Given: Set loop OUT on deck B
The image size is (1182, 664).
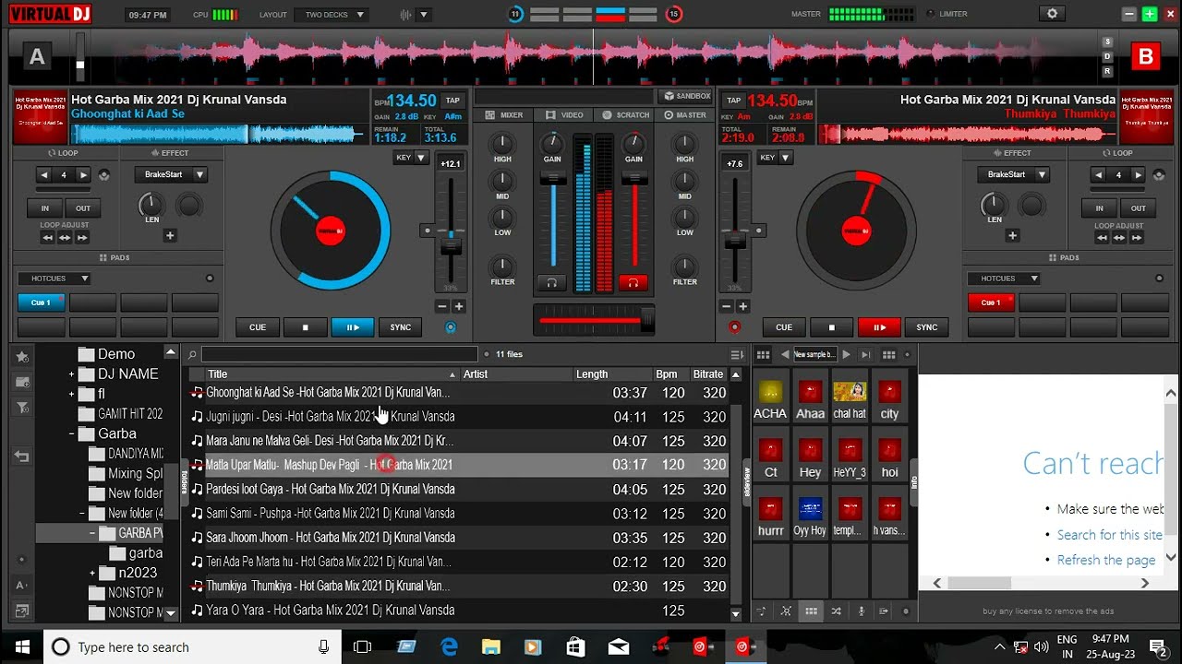Looking at the screenshot, I should [x=1139, y=208].
